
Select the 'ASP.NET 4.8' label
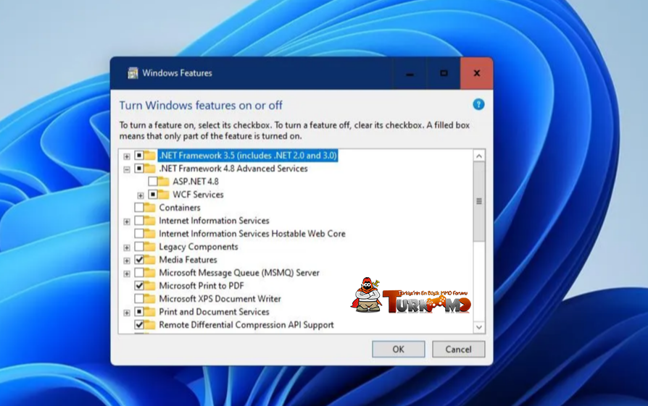coord(196,181)
